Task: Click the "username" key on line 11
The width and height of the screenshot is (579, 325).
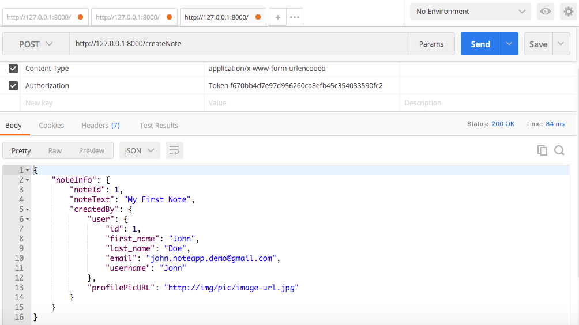Action: tap(128, 268)
